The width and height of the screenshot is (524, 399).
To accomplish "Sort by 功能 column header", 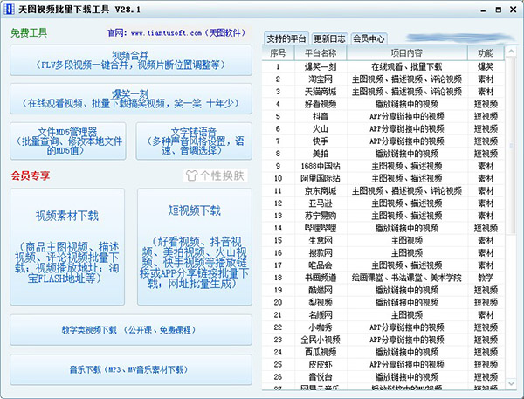I will coord(486,53).
